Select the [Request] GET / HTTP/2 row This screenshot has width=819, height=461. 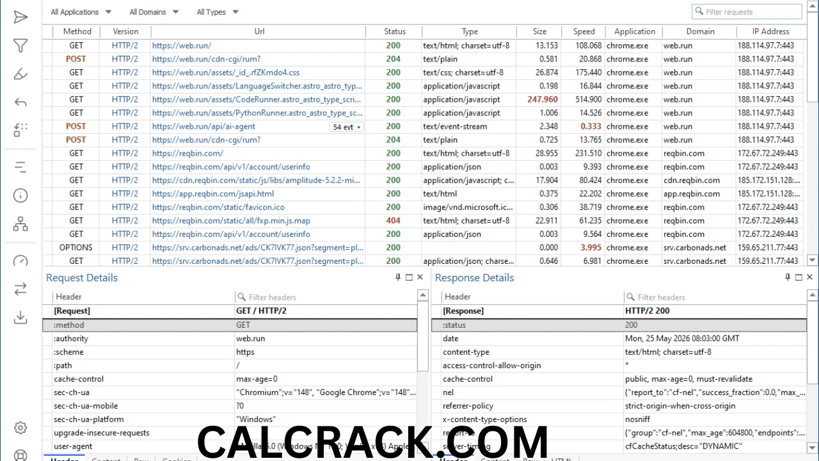230,311
